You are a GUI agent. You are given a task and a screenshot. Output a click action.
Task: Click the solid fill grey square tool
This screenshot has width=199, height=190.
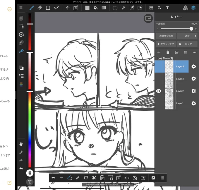[x=87, y=8]
